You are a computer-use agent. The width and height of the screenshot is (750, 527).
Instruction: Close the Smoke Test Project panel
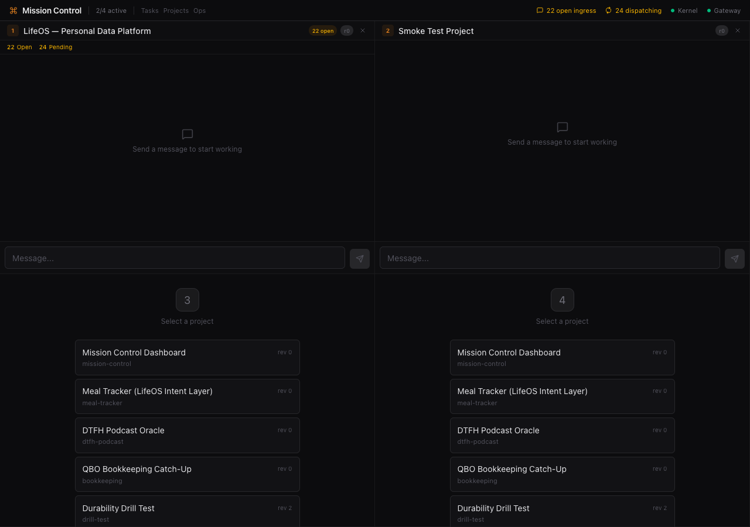click(x=738, y=30)
